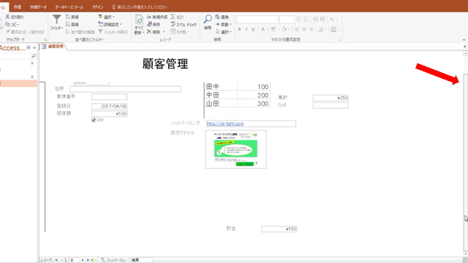Open the Advanced (詳細設定) filter dropdown
Viewport: 468px width, 263px height.
[110, 24]
